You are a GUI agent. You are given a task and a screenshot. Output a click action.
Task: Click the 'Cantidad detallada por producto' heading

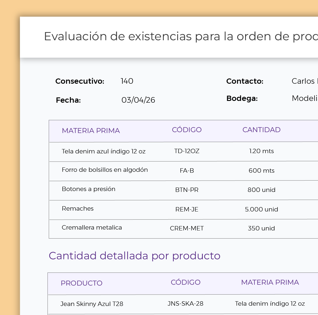point(134,256)
